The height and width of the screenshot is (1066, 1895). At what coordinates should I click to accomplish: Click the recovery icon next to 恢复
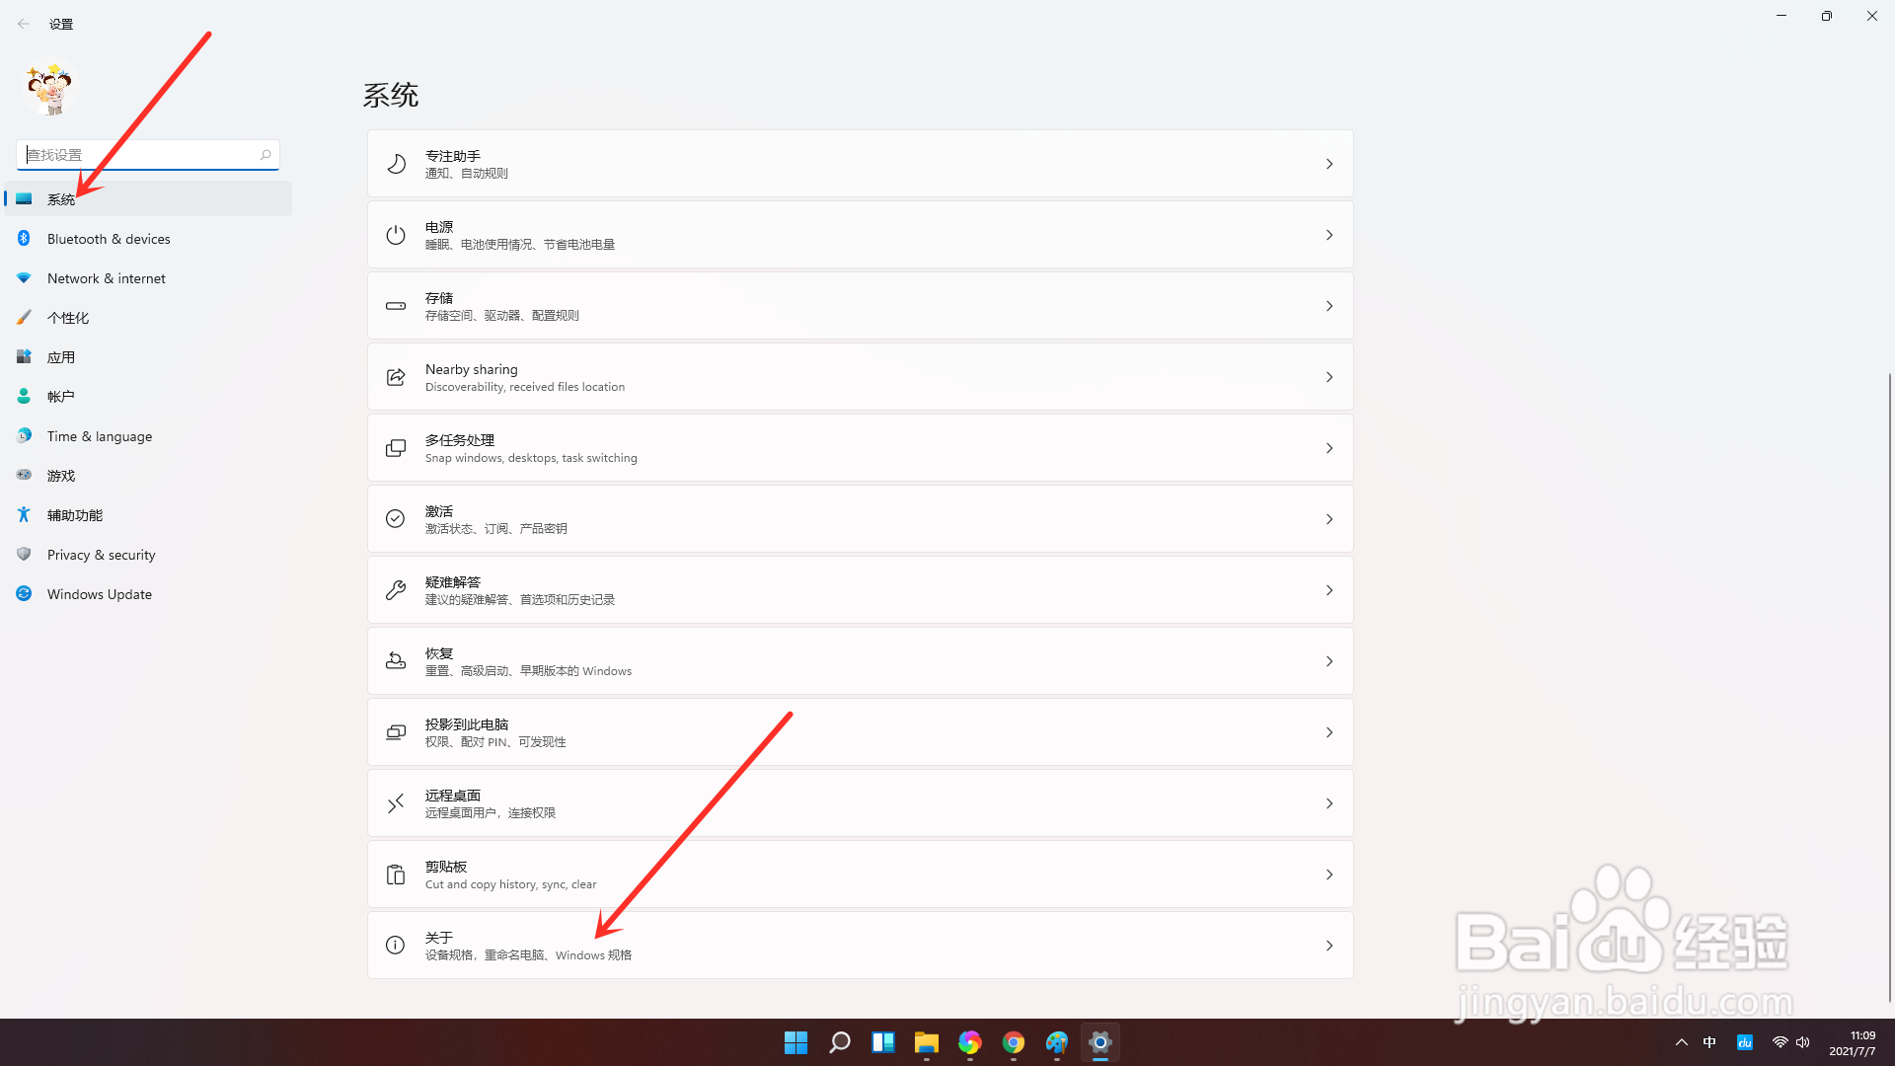click(396, 661)
